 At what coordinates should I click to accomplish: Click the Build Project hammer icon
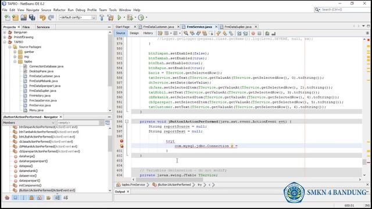point(102,17)
